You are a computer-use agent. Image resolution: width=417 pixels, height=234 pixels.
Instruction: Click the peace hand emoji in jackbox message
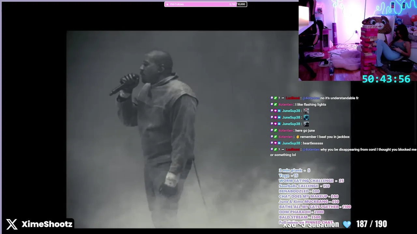tap(297, 137)
